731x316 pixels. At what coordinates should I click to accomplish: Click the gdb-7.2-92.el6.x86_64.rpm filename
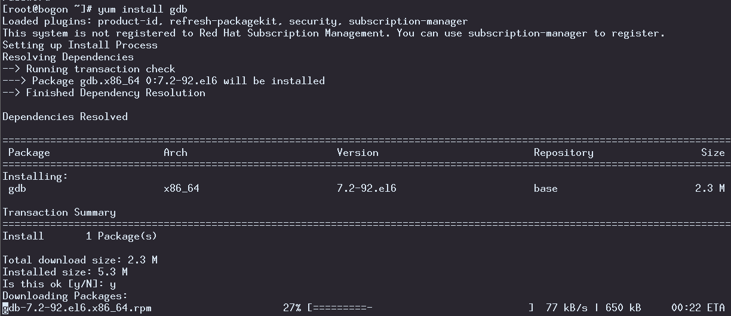[77, 308]
